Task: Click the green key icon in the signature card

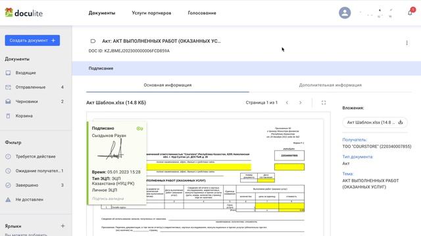Action: point(139,128)
